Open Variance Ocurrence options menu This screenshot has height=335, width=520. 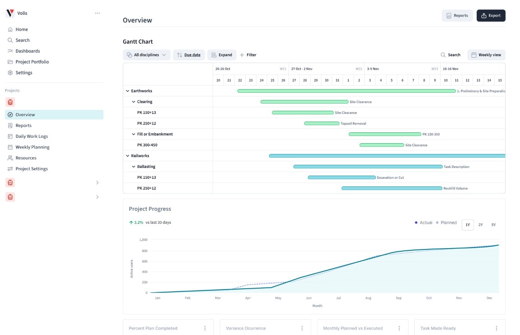(x=302, y=328)
